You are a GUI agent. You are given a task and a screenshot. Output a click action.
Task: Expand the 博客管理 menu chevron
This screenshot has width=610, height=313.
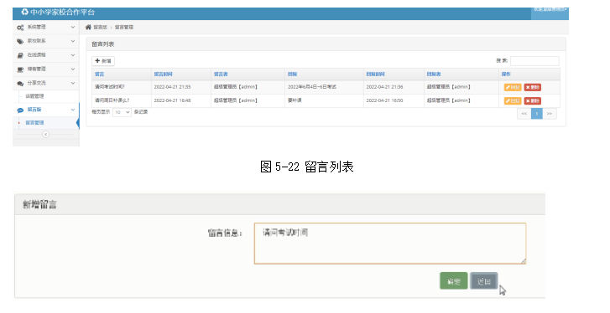pos(73,69)
